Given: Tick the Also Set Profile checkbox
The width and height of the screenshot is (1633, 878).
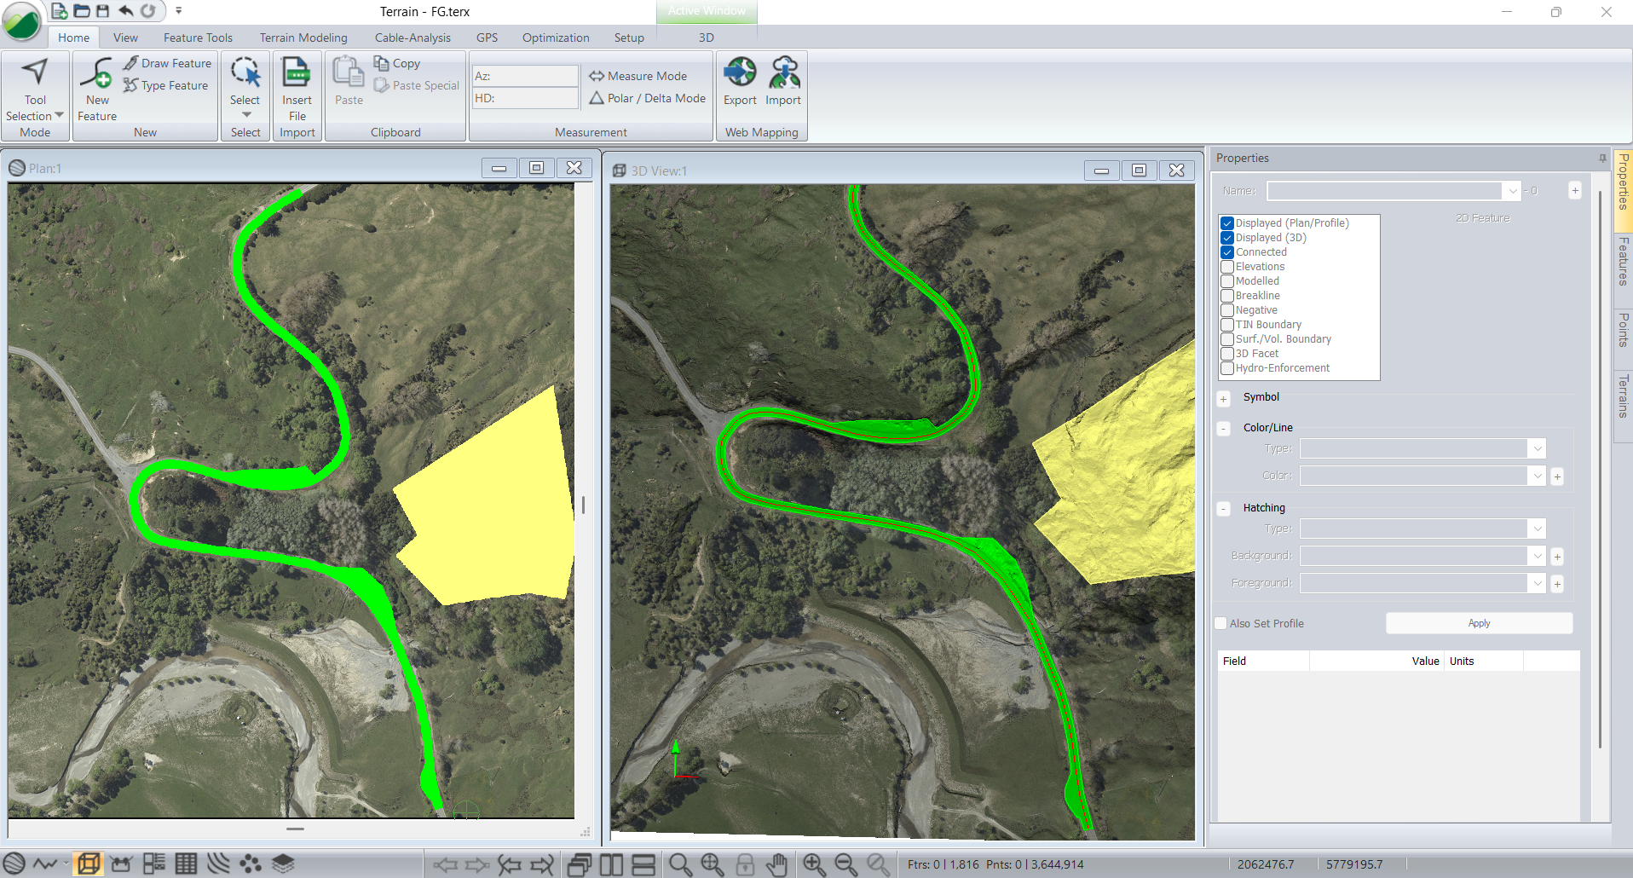Looking at the screenshot, I should [1220, 623].
